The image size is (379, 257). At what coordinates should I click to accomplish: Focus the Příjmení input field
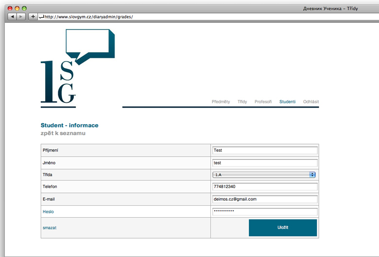[x=265, y=150]
